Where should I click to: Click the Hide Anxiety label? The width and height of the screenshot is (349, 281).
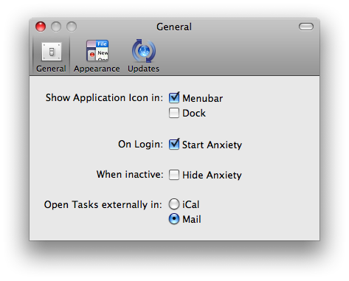coord(212,175)
